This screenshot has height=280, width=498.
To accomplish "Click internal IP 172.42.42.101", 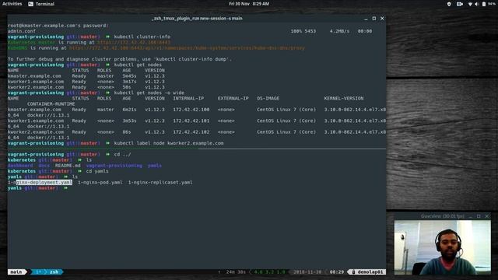I will tap(191, 121).
